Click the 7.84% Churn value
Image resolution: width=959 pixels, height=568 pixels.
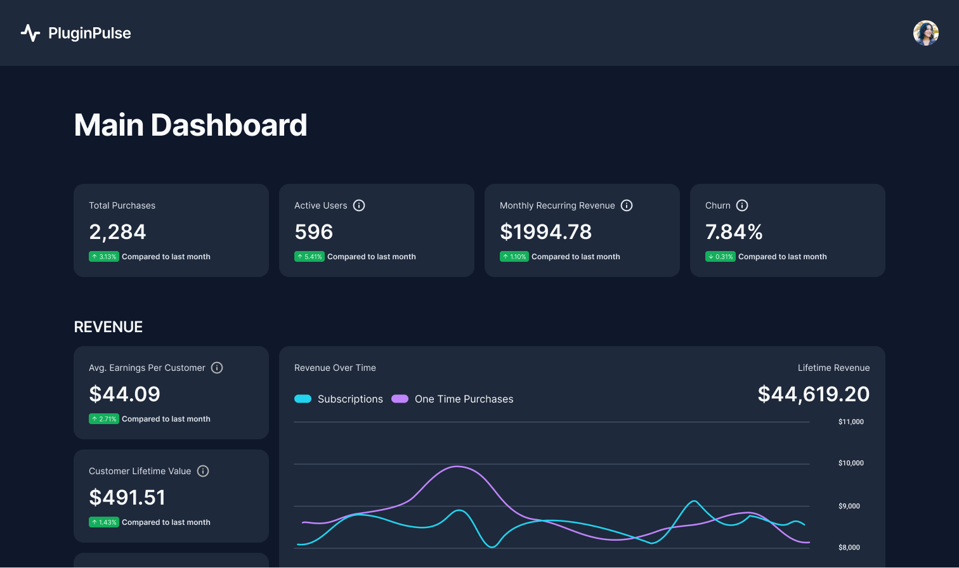734,232
